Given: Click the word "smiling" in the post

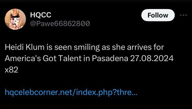Looking at the screenshot, I should (x=87, y=48).
